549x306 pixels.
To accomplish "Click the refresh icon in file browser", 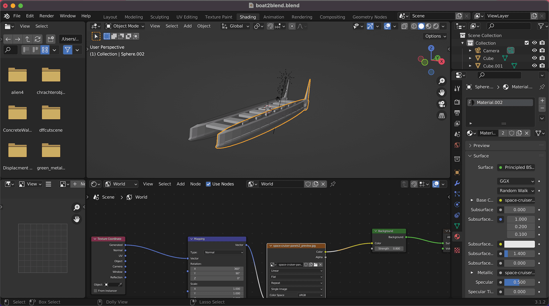I will click(x=37, y=39).
